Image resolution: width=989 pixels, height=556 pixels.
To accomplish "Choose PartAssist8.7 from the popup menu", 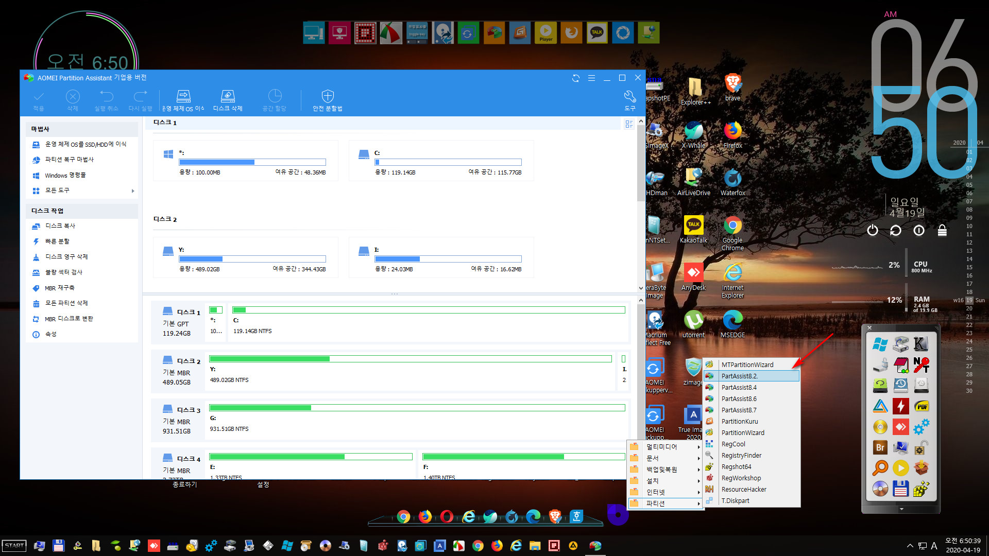I will [752, 410].
